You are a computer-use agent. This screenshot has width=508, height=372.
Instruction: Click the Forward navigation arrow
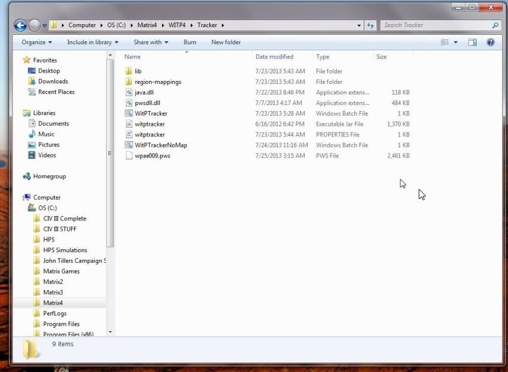(34, 25)
